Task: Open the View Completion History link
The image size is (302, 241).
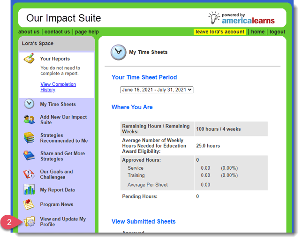Action: click(58, 87)
